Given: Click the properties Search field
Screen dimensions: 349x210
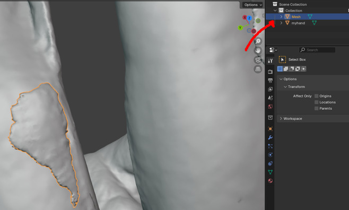Looking at the screenshot, I should point(317,50).
